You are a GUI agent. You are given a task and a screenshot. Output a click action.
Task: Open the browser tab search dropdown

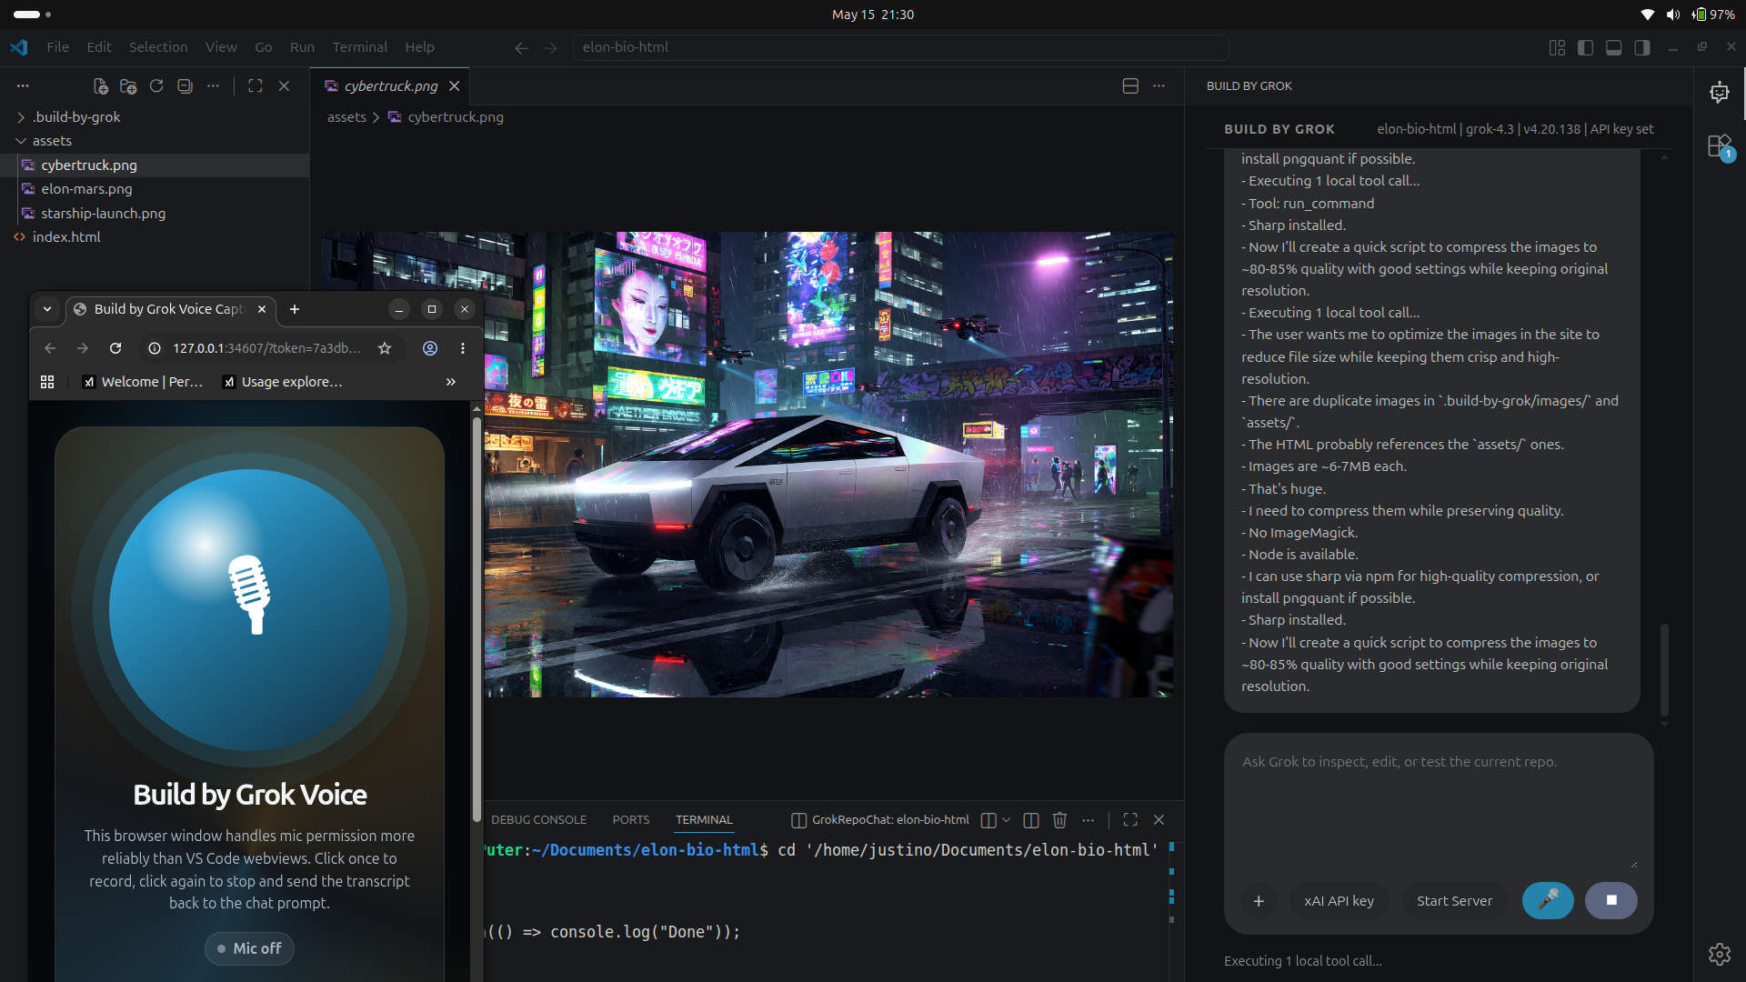[x=47, y=309]
